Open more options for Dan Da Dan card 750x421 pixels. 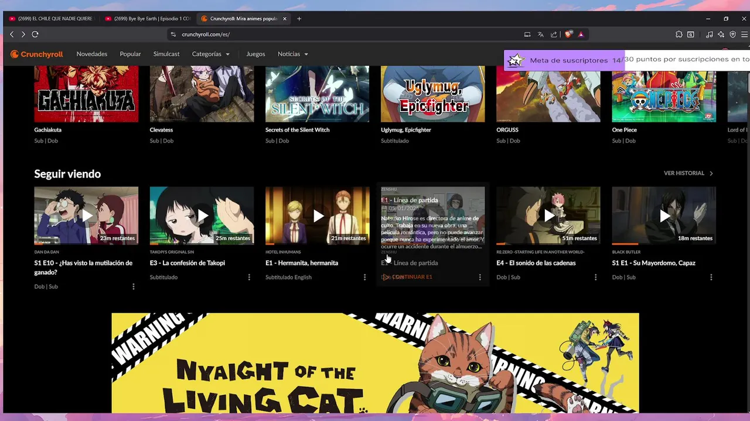pos(134,287)
